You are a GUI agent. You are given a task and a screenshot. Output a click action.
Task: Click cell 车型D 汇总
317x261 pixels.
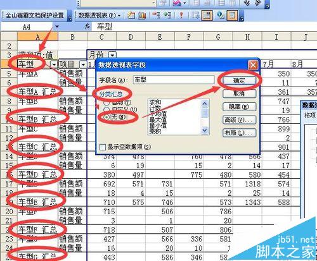pyautogui.click(x=37, y=174)
